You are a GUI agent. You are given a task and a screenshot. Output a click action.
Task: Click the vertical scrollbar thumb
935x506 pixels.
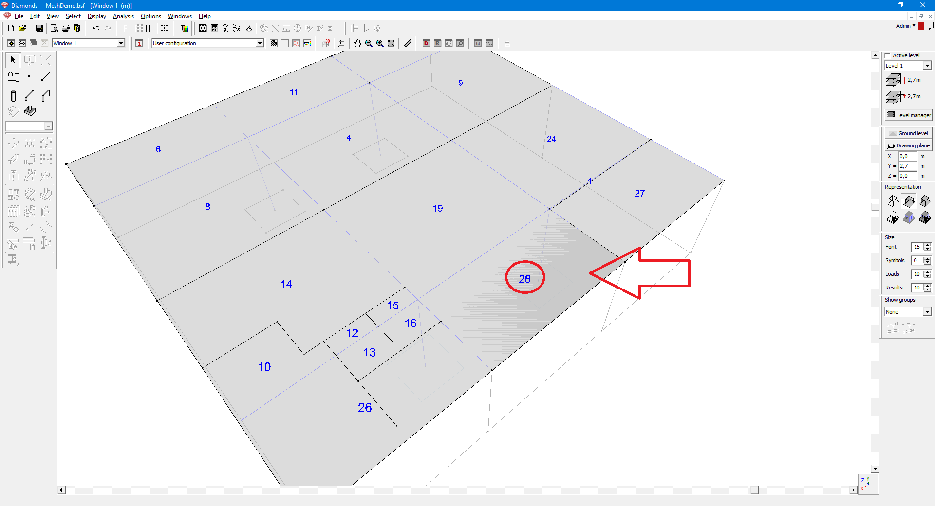tap(875, 207)
